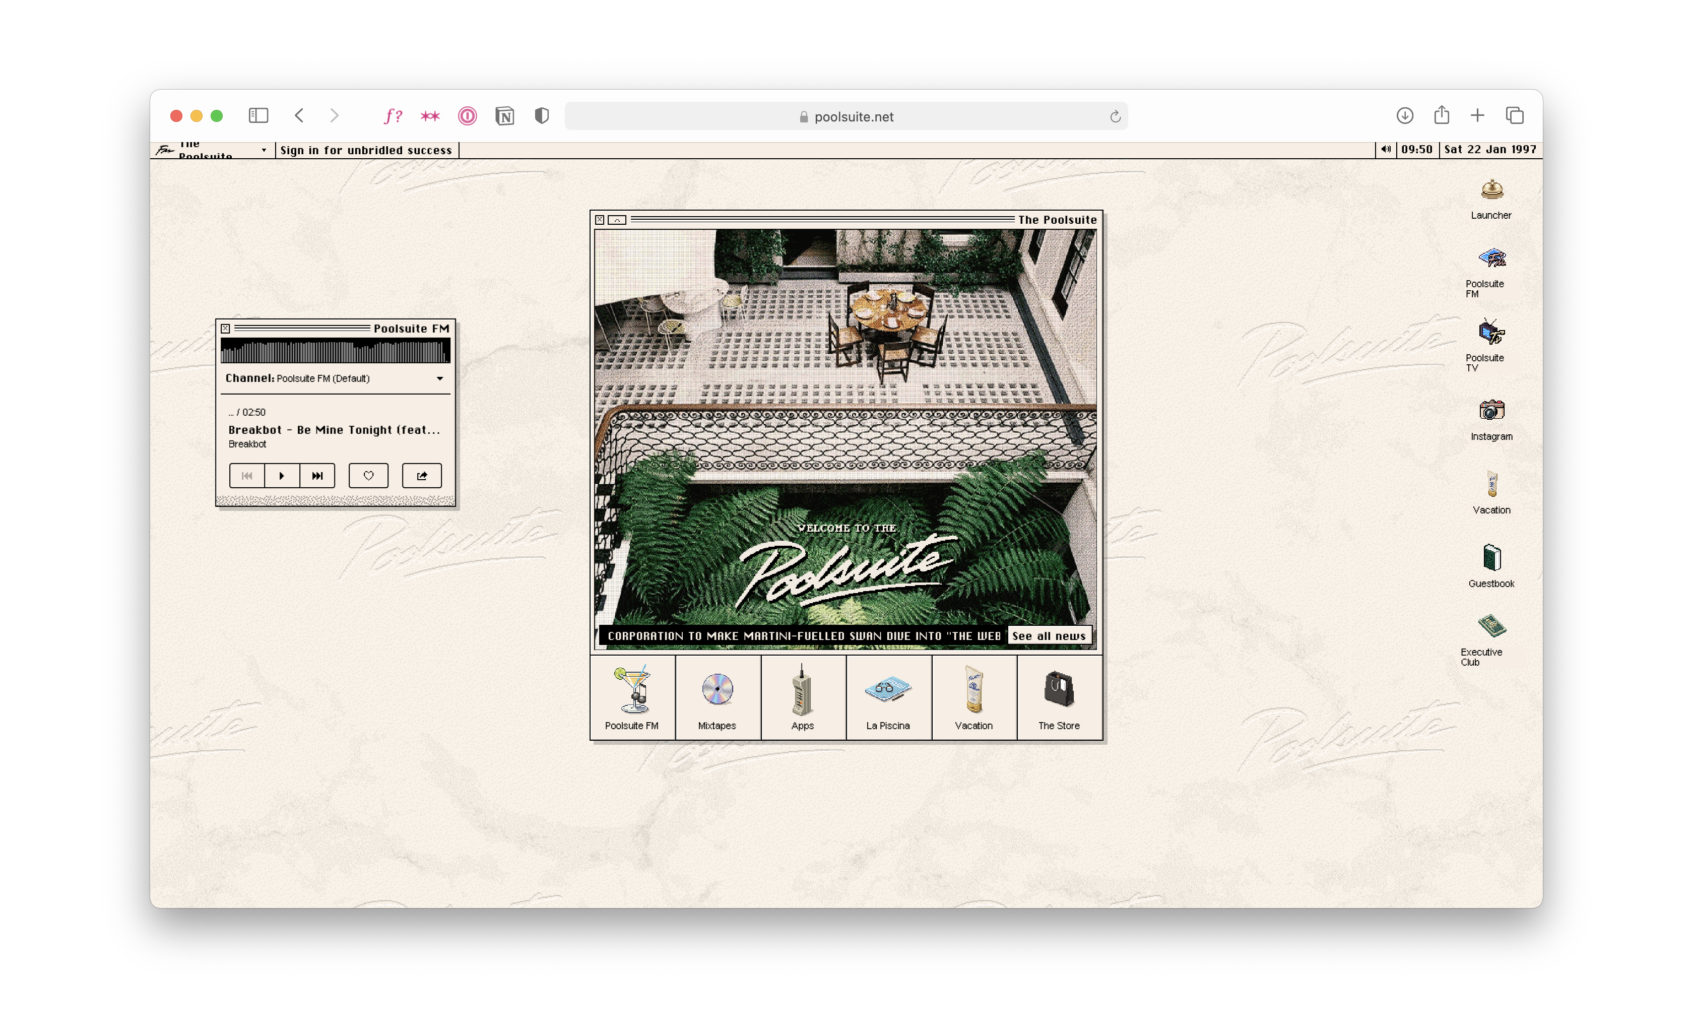Open Poolsuite FM desktop icon on right
Image resolution: width=1693 pixels, height=1032 pixels.
coord(1491,272)
